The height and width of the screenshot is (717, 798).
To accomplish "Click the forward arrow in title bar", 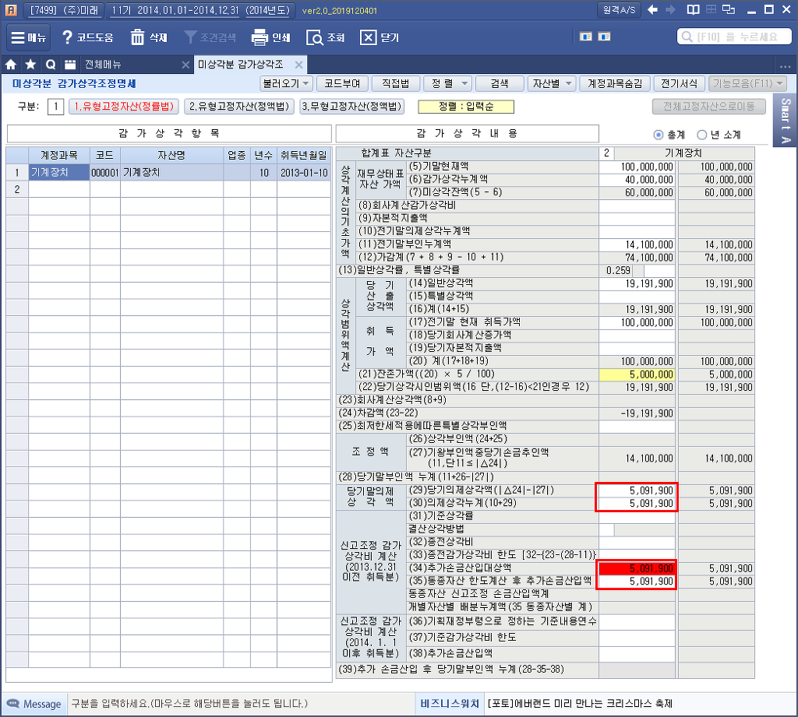I will [x=671, y=9].
